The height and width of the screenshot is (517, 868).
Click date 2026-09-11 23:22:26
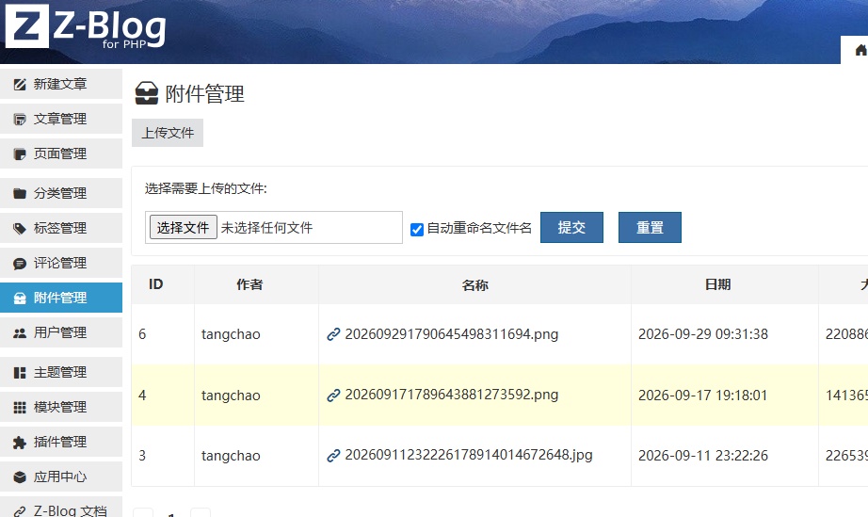tap(703, 456)
